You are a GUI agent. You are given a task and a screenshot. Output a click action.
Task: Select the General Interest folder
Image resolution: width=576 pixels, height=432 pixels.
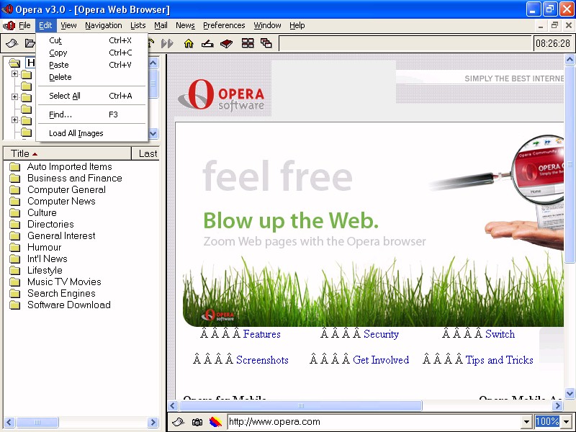[61, 236]
